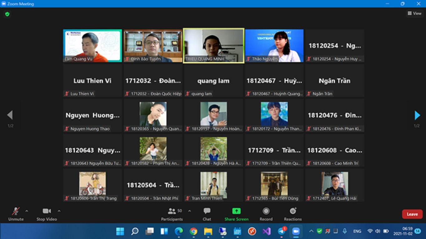This screenshot has width=426, height=239.
Task: Expand the arrow next to Participants
Action: 189,211
